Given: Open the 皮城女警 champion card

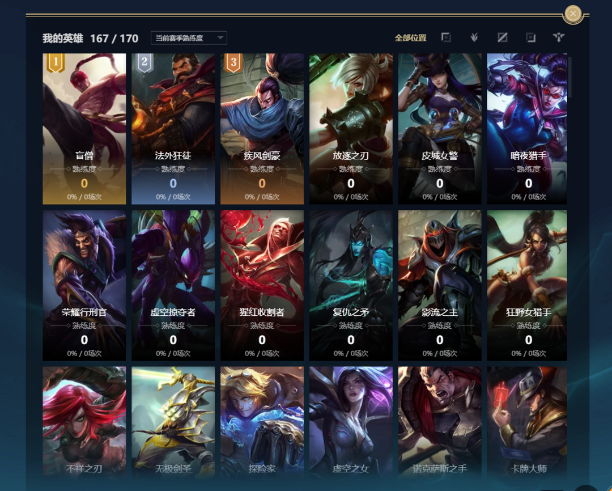Looking at the screenshot, I should tap(440, 129).
